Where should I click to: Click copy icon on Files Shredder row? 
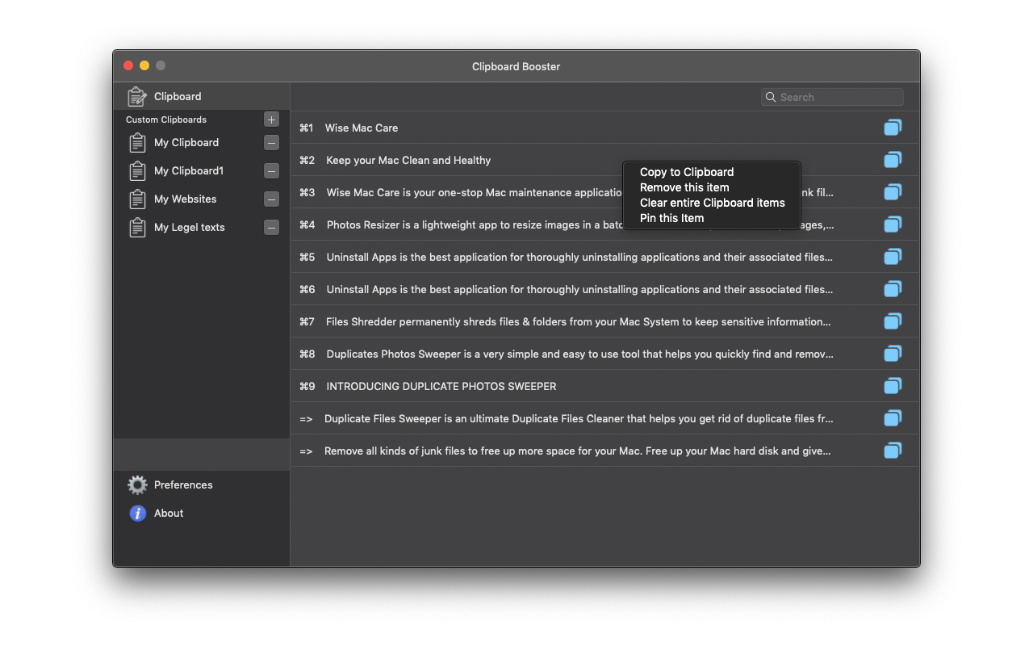point(893,321)
